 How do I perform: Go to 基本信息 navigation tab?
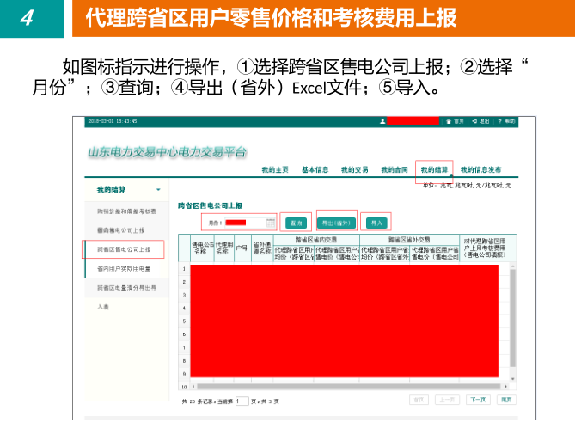coord(315,169)
